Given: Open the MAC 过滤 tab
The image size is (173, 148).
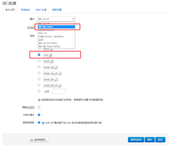Looking at the screenshot, I should (x=41, y=10).
